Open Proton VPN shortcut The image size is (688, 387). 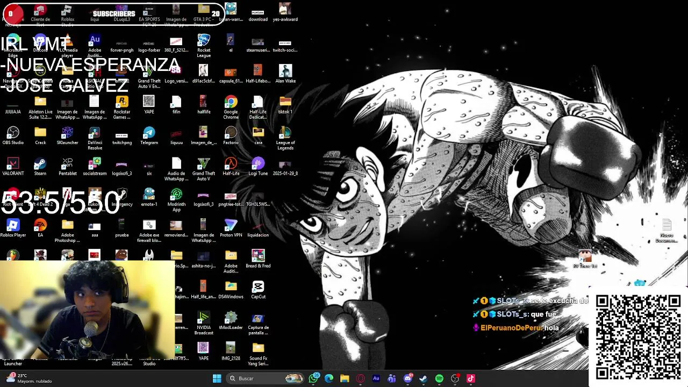[231, 228]
